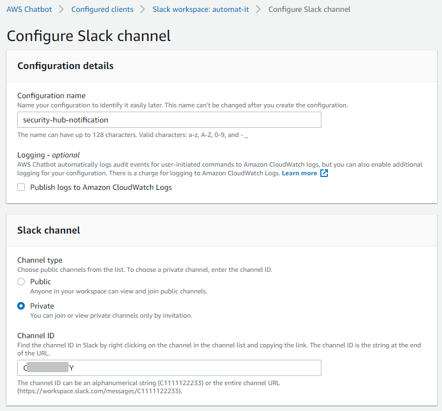Click the Channel ID label
The width and height of the screenshot is (442, 411).
(x=36, y=335)
